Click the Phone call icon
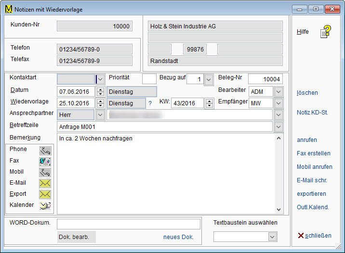 tap(45, 150)
